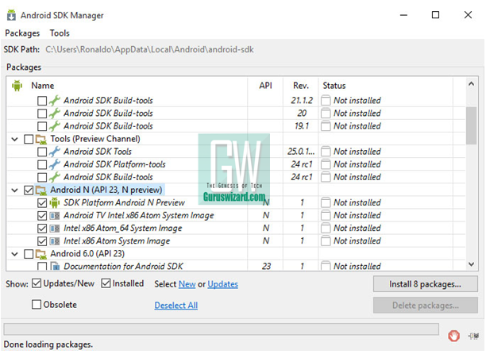486x354 pixels.
Task: Collapse the Tools (Preview Channel) group
Action: click(x=14, y=140)
